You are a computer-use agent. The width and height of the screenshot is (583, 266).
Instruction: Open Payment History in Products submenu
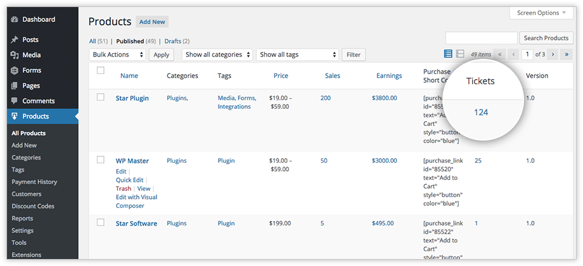pos(34,182)
